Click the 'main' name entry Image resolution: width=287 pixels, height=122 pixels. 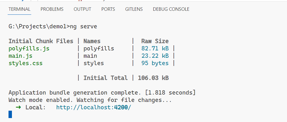point(90,56)
